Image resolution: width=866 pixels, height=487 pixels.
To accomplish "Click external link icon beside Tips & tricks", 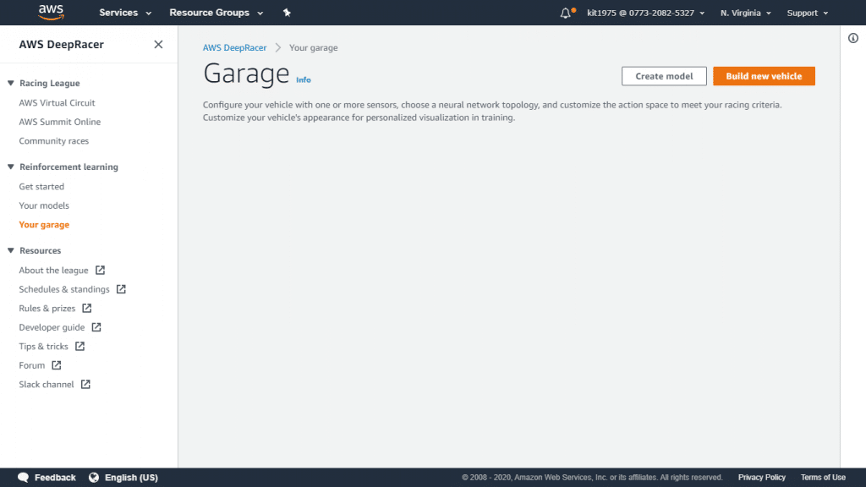I will tap(79, 346).
